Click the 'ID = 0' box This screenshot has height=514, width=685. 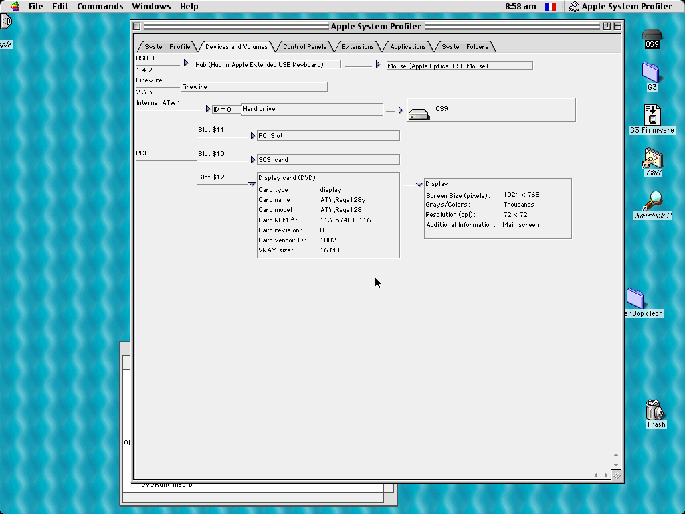coord(226,109)
